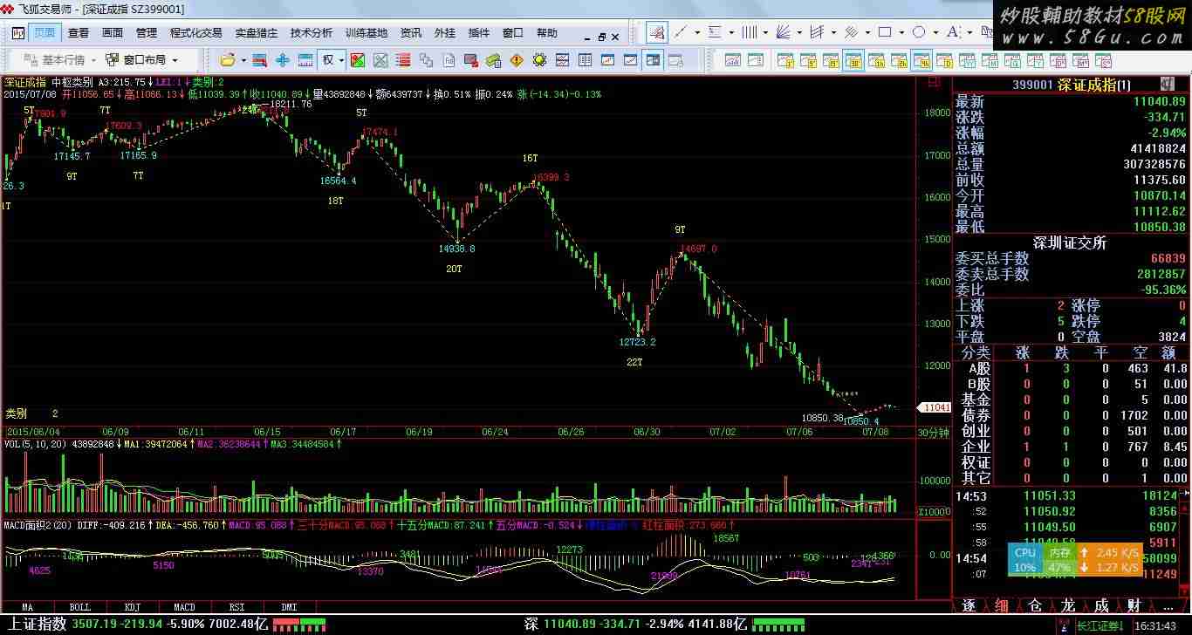Click the blue crosshair cursor icon
The width and height of the screenshot is (1192, 635).
coord(283,60)
